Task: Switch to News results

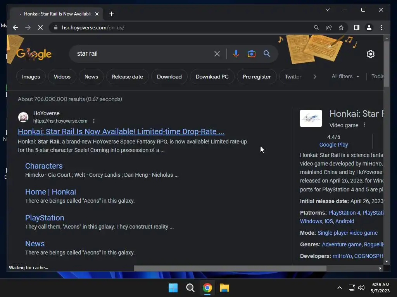Action: click(x=91, y=77)
